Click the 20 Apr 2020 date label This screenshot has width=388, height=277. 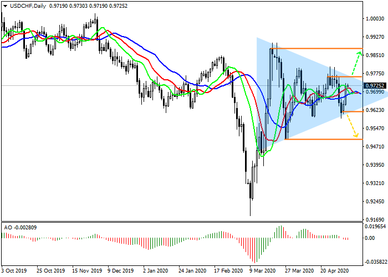pyautogui.click(x=334, y=271)
